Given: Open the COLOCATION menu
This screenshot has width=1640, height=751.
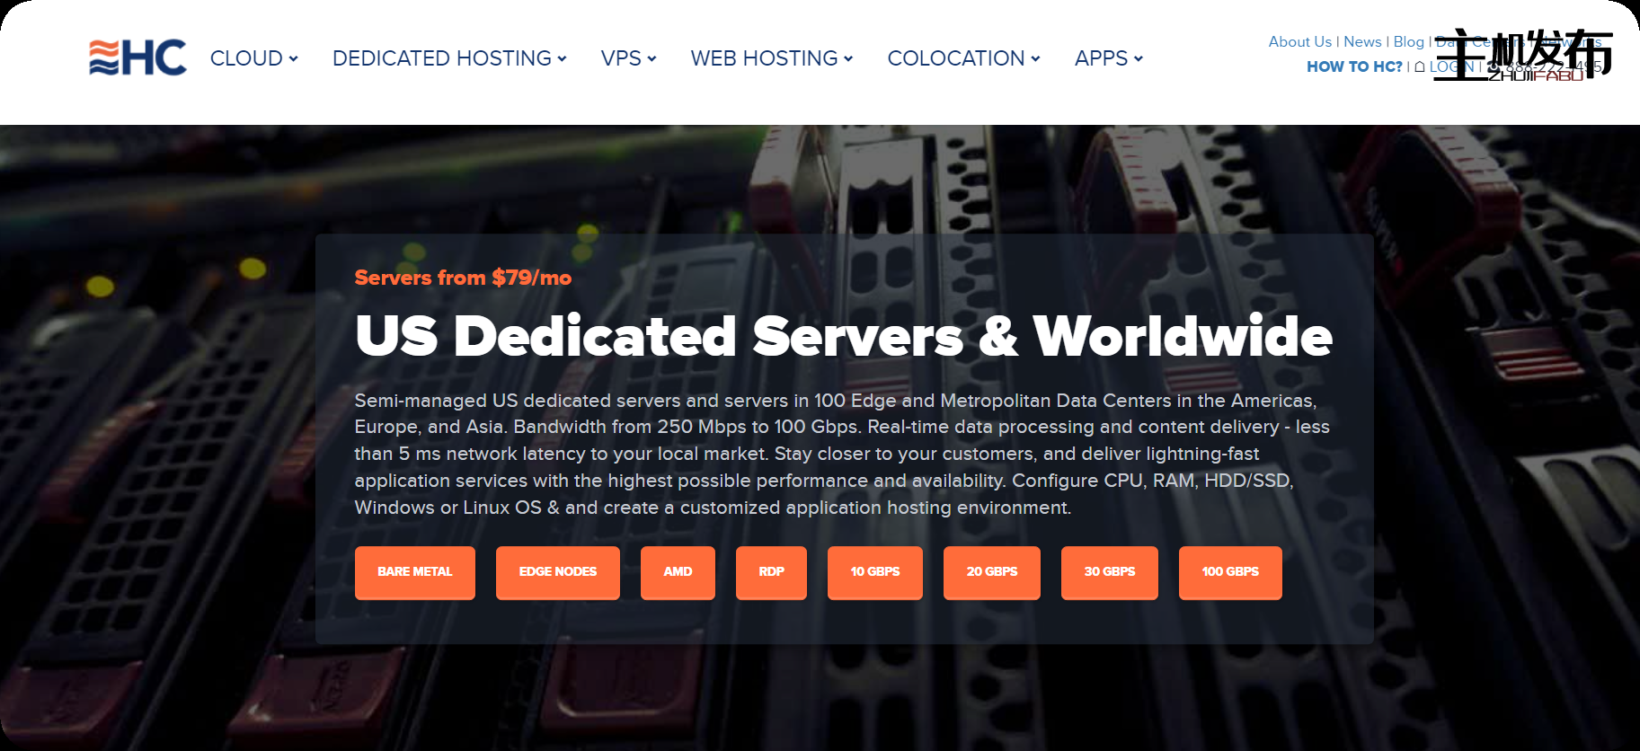Looking at the screenshot, I should (963, 58).
